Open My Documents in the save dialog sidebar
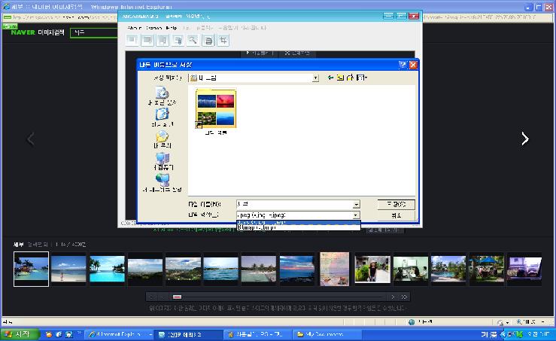 pyautogui.click(x=163, y=138)
